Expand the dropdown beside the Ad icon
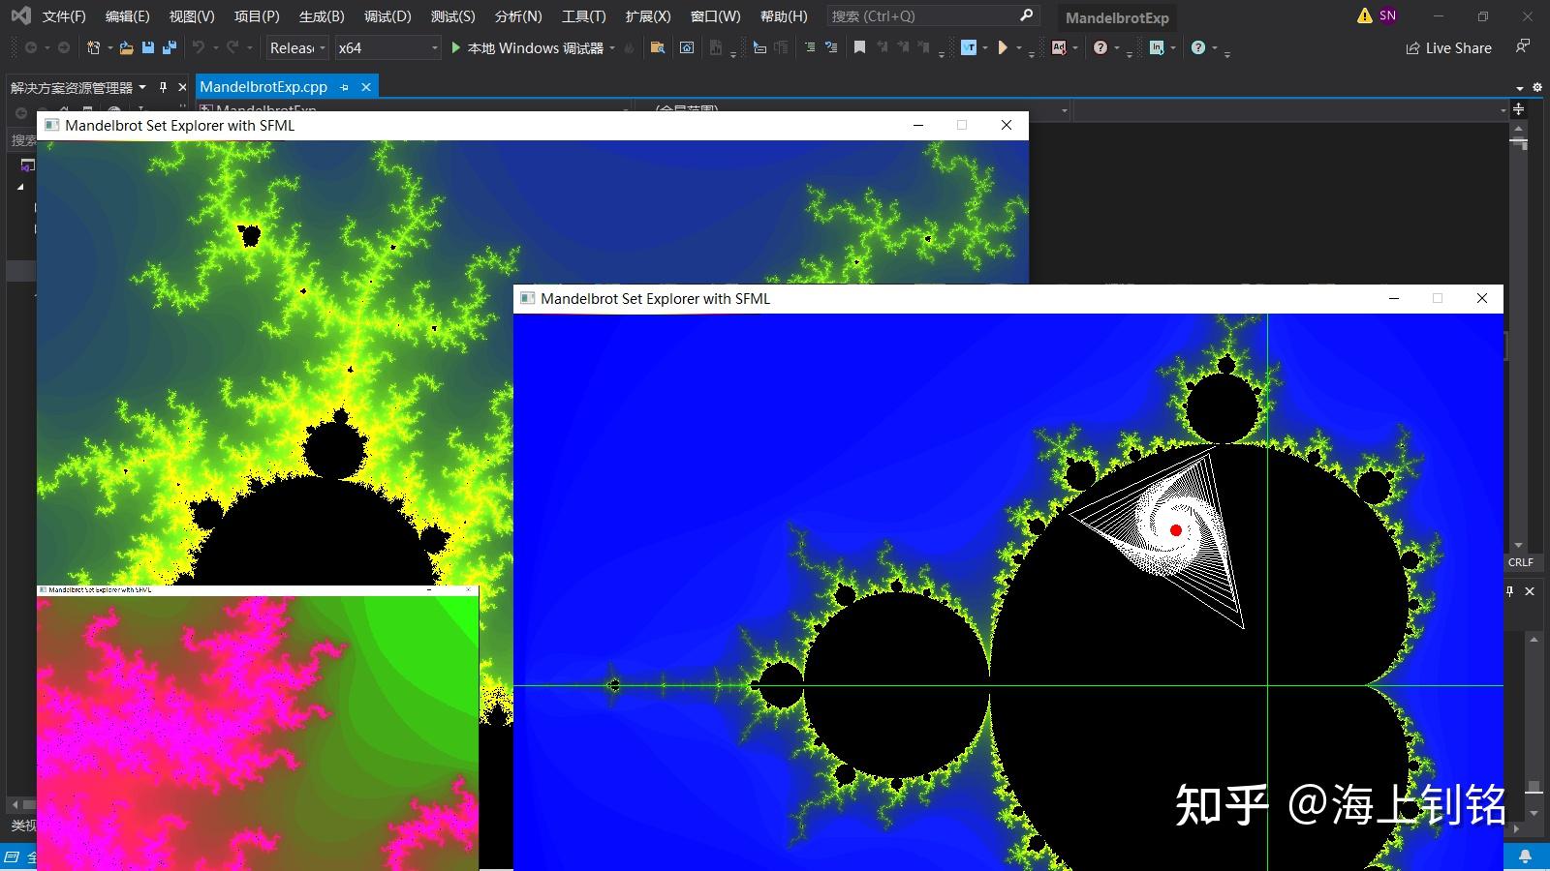Image resolution: width=1550 pixels, height=871 pixels. [x=1075, y=47]
